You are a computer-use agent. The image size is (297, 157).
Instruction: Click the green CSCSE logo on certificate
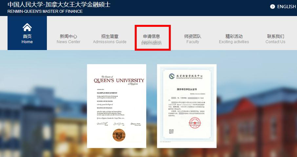172,76
